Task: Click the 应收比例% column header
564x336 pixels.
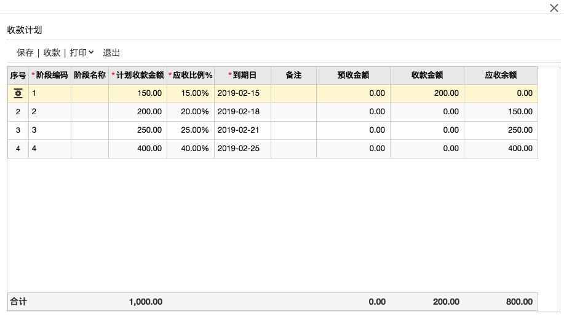Action: 191,76
